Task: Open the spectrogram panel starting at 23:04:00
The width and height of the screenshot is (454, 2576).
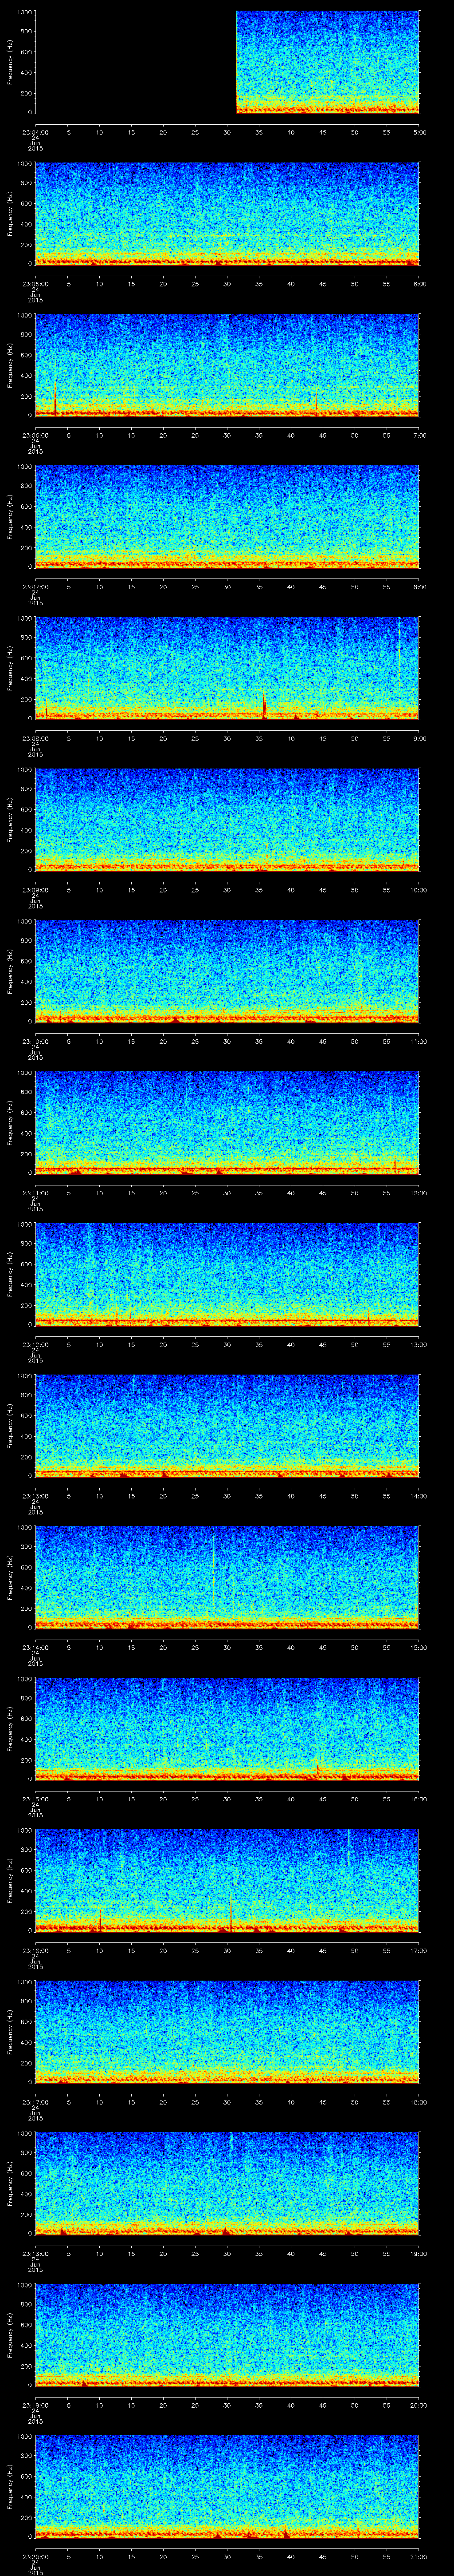Action: pyautogui.click(x=227, y=63)
